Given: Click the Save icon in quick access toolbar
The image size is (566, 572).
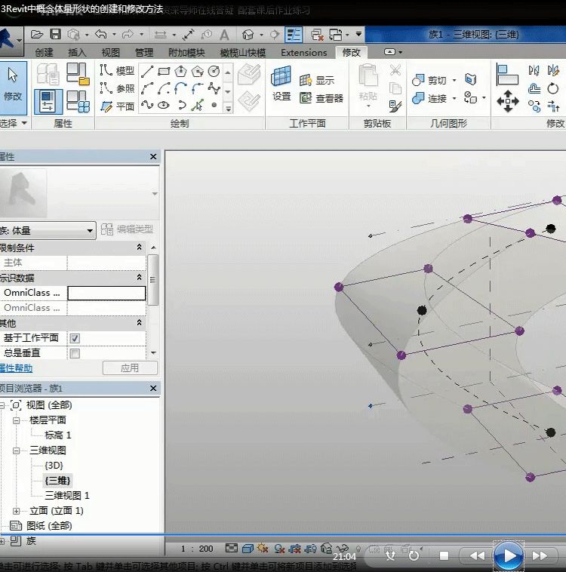Looking at the screenshot, I should click(55, 35).
